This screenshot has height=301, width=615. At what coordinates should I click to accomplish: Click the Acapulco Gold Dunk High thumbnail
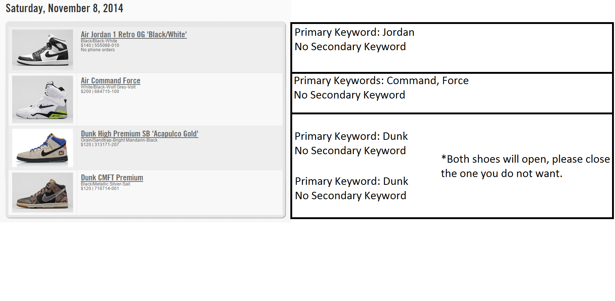point(42,148)
